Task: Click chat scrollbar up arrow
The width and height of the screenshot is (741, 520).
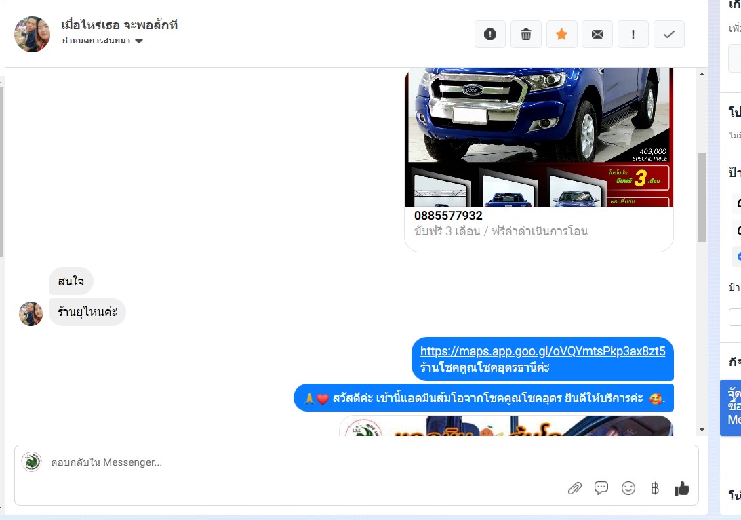Action: pyautogui.click(x=702, y=74)
